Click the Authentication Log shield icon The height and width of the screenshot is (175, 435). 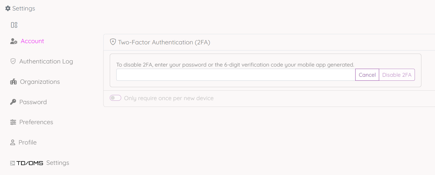[13, 61]
